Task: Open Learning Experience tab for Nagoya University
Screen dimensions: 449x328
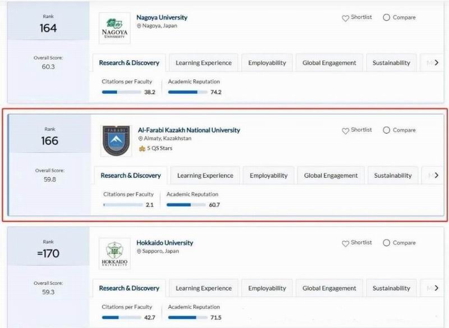Action: pos(204,63)
